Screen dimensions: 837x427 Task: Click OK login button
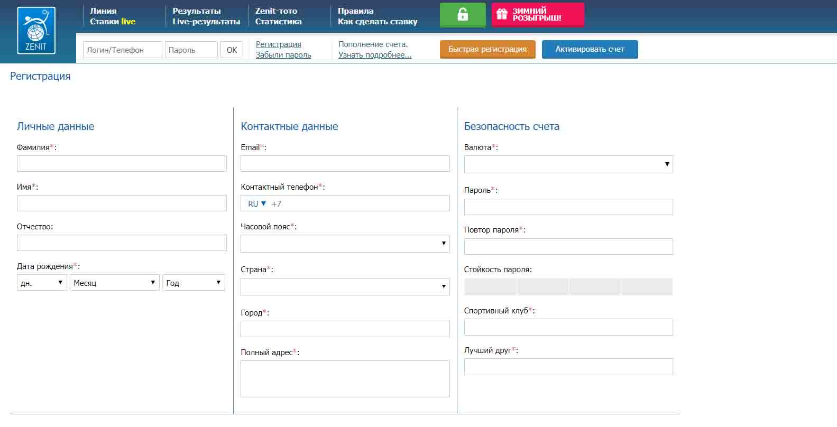click(232, 50)
